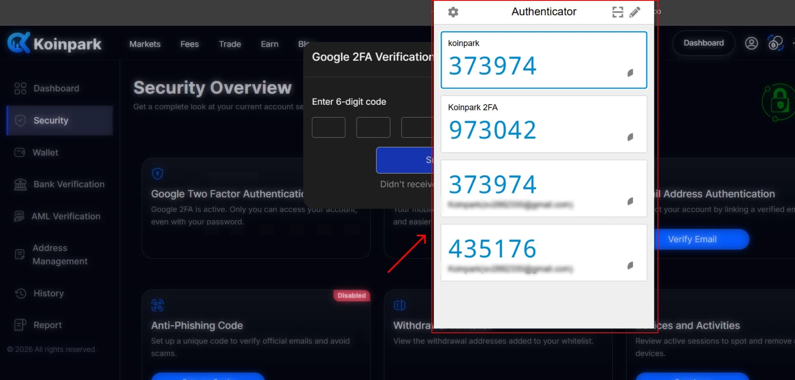The width and height of the screenshot is (795, 380).
Task: Open Earn in top navigation
Action: [270, 44]
